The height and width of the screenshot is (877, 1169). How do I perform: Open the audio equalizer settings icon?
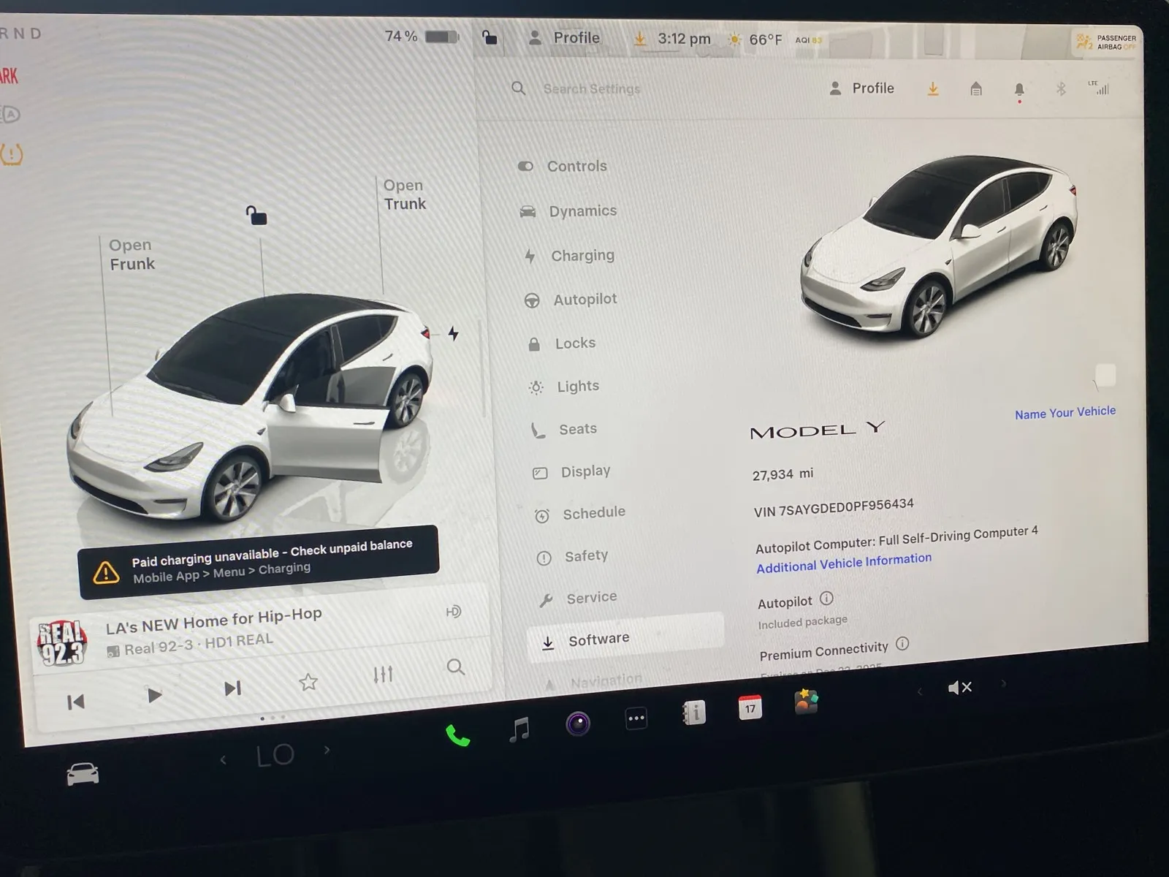coord(383,675)
